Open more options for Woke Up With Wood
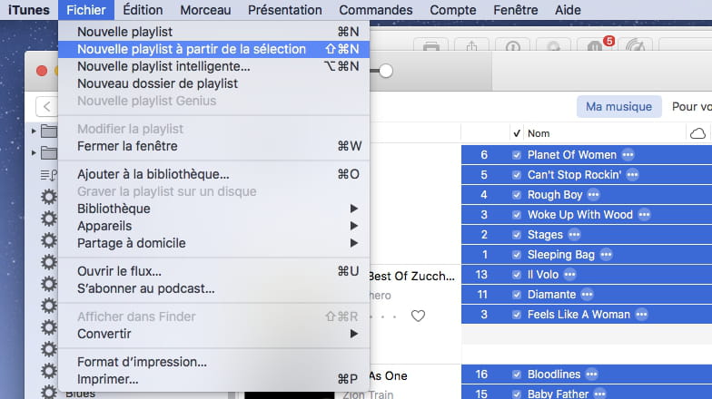Screen dimensions: 712x399 pyautogui.click(x=644, y=214)
